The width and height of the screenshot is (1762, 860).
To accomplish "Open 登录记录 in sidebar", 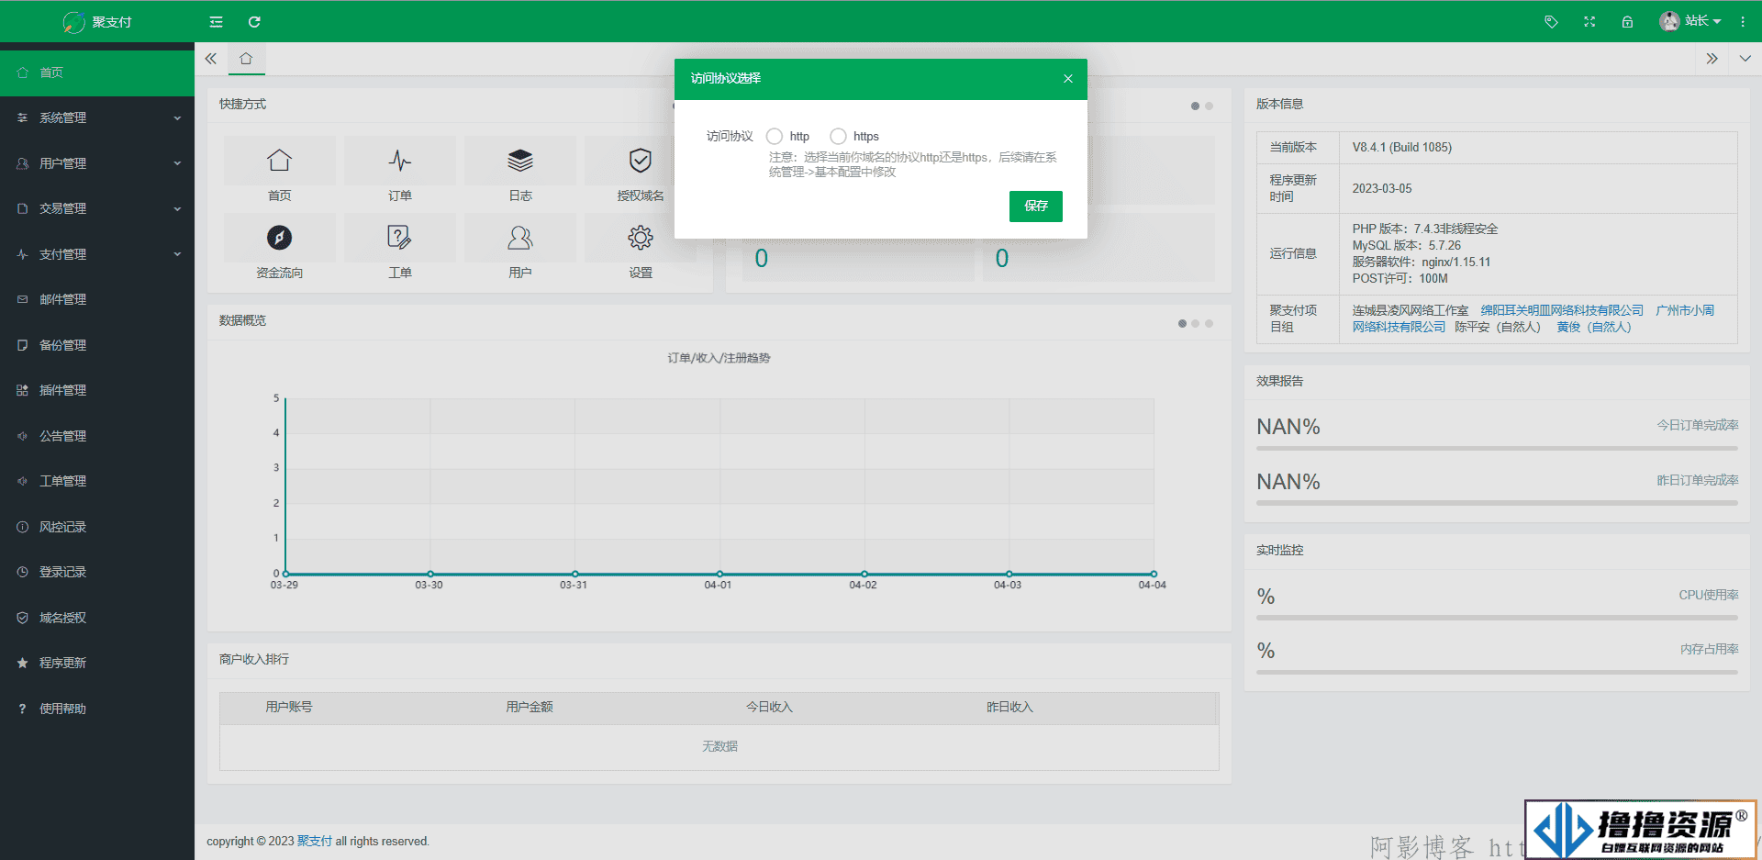I will pyautogui.click(x=97, y=572).
